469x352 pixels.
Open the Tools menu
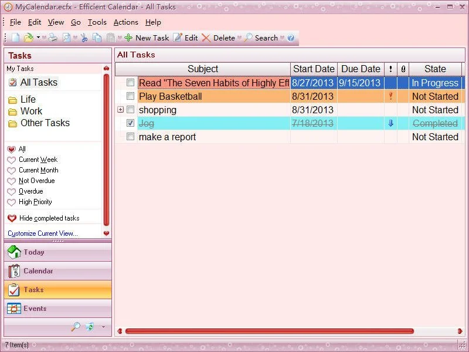pyautogui.click(x=97, y=22)
